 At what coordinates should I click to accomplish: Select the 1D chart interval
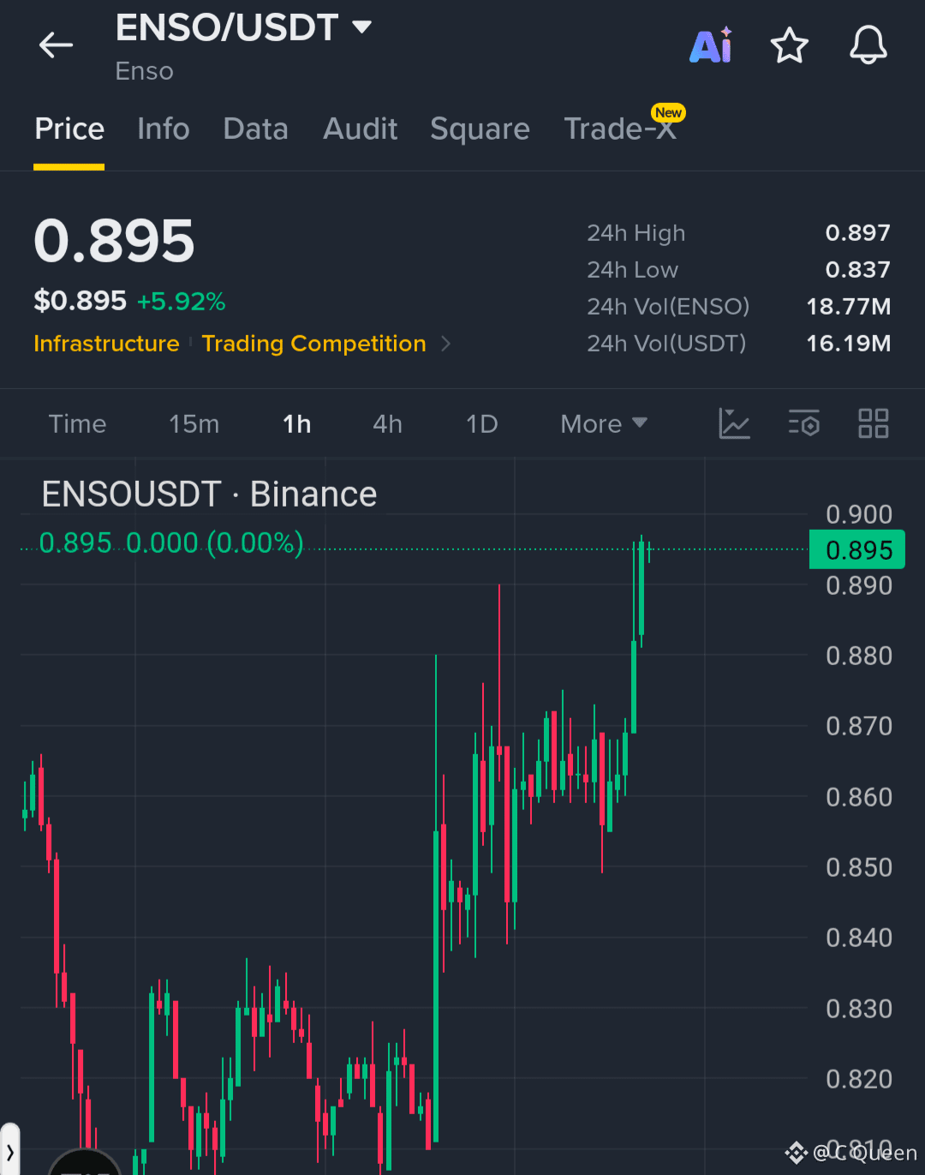pyautogui.click(x=481, y=423)
